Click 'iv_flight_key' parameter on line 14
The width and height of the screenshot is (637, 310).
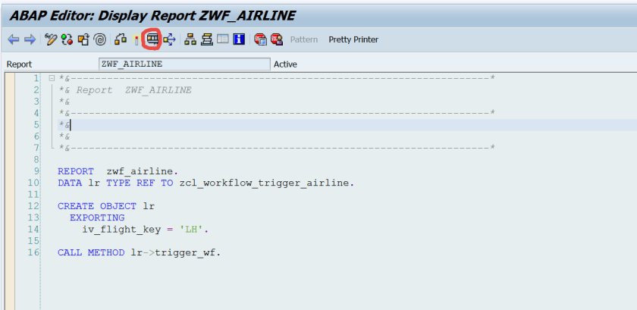pos(122,230)
